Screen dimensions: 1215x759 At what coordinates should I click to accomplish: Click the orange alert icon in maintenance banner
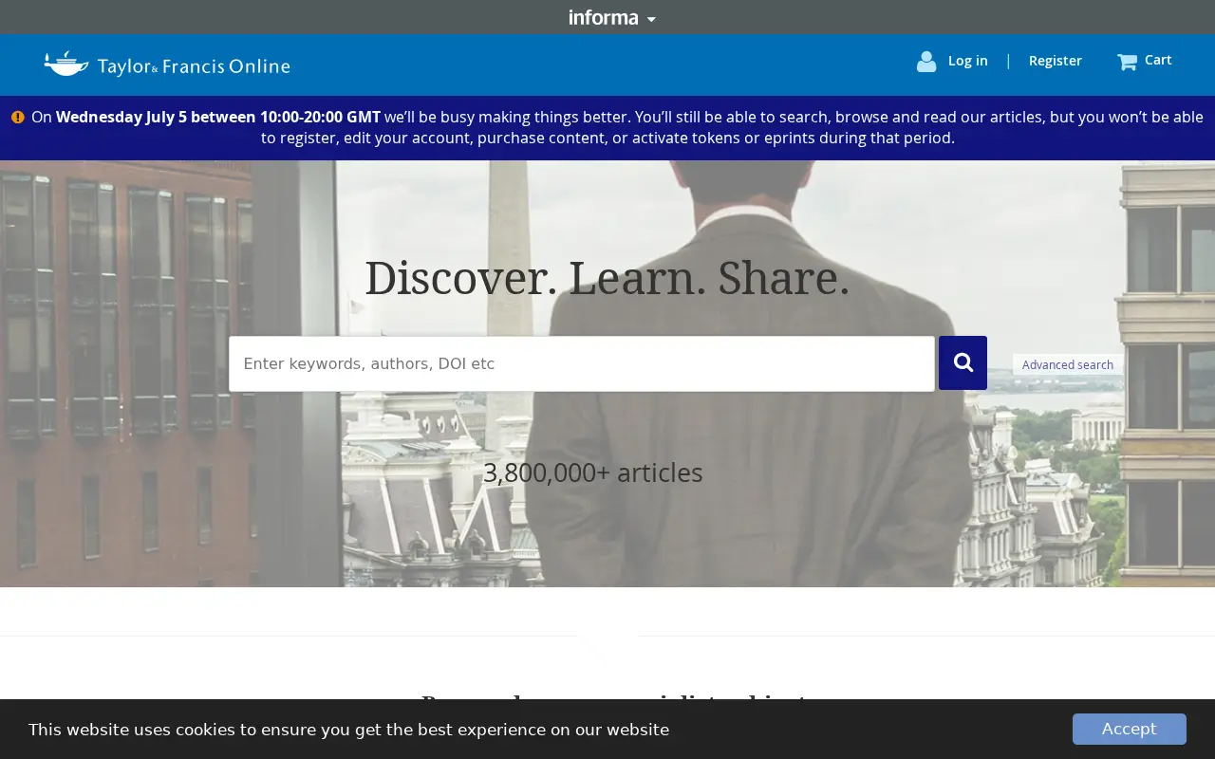click(18, 118)
